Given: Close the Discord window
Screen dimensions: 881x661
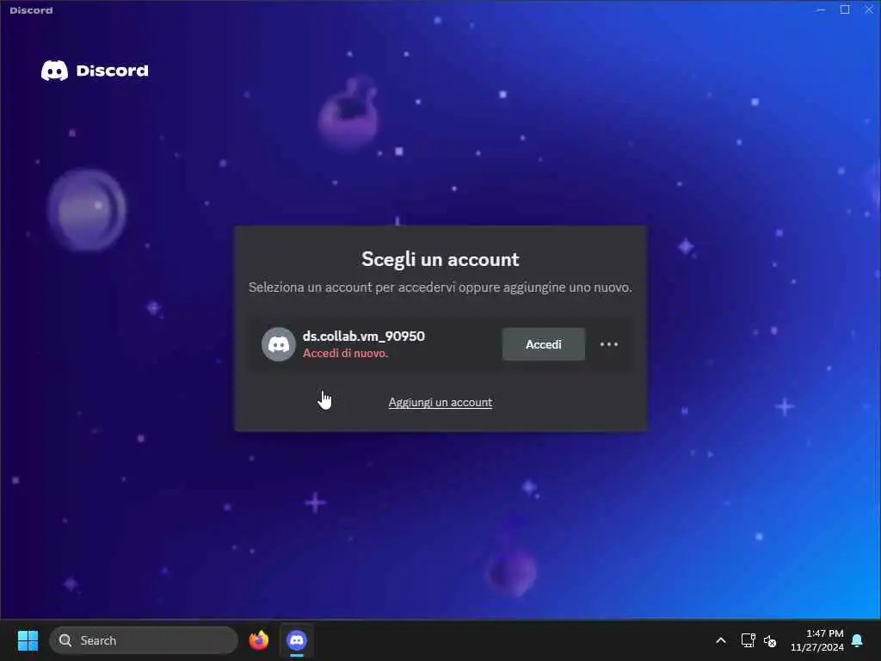Looking at the screenshot, I should coord(869,9).
